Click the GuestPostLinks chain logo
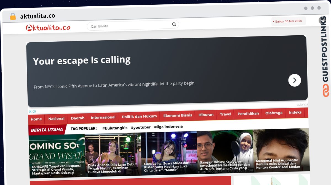331x185 pixels. pos(326,90)
